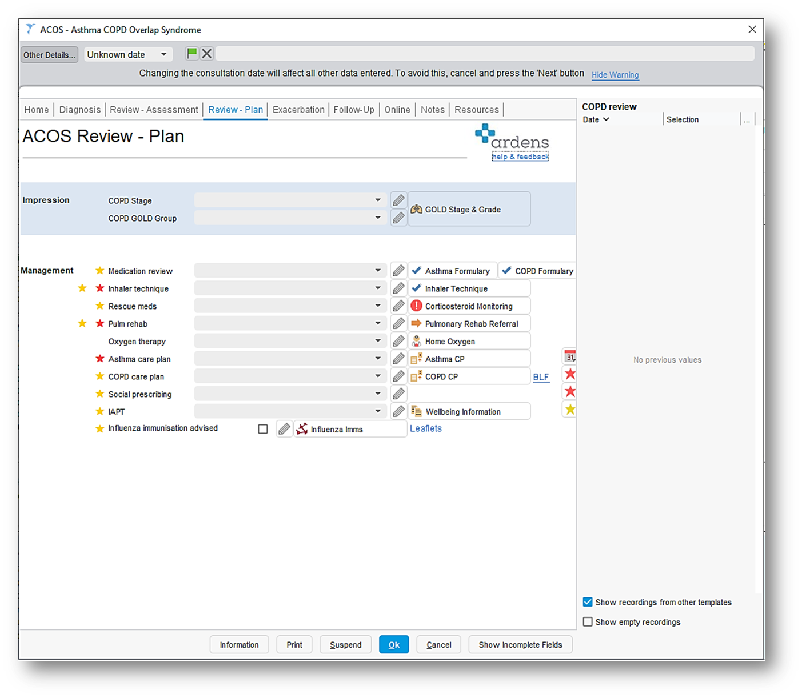The width and height of the screenshot is (802, 698).
Task: Open the Asthma Formulary
Action: click(x=452, y=271)
